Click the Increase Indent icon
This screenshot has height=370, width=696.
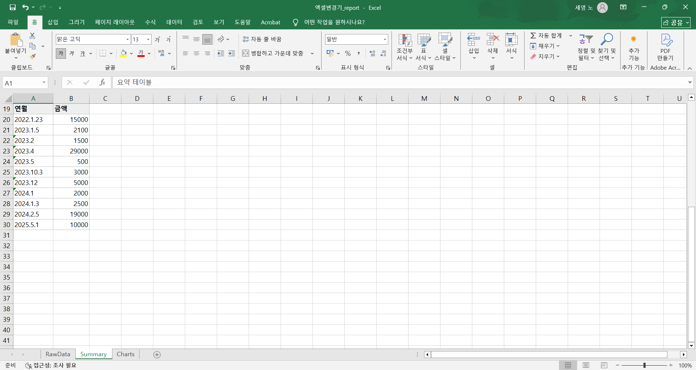pos(232,54)
